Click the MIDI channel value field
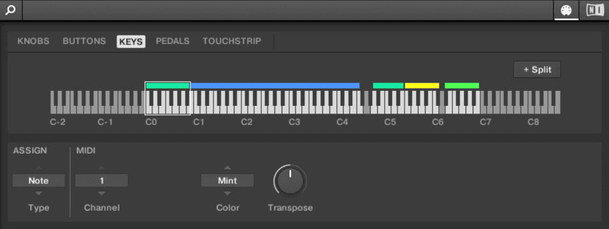Viewport: 609px width, 229px height. tap(101, 181)
